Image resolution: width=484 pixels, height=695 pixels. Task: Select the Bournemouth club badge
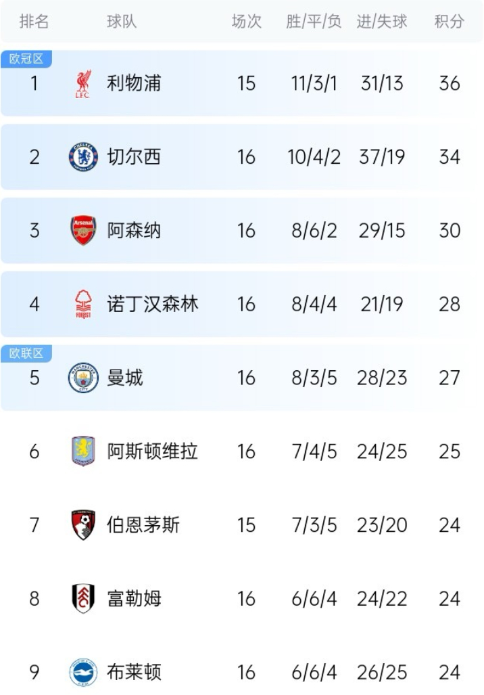83,524
